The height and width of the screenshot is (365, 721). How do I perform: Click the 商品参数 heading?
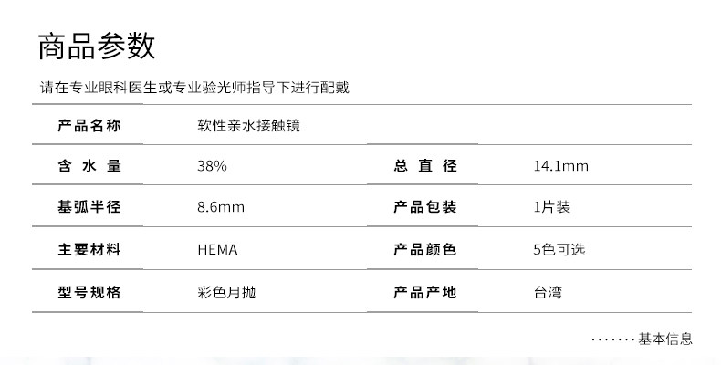tap(97, 45)
